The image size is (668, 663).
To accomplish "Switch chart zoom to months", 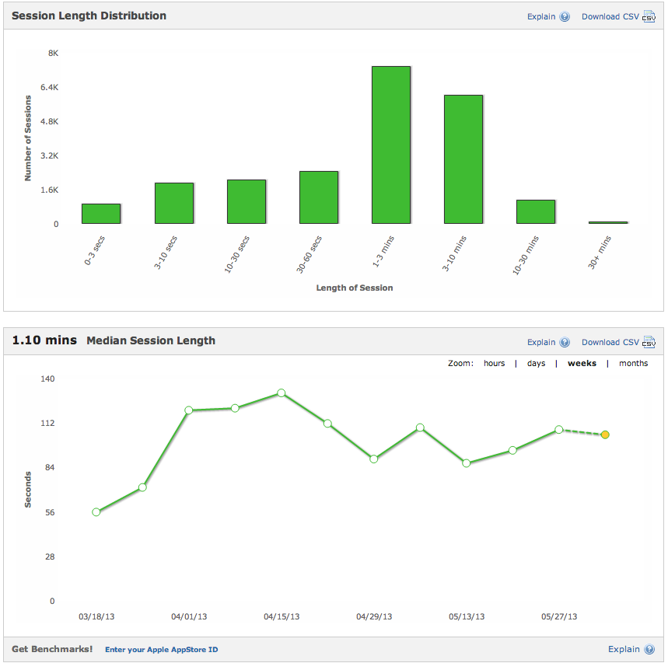I will 634,363.
